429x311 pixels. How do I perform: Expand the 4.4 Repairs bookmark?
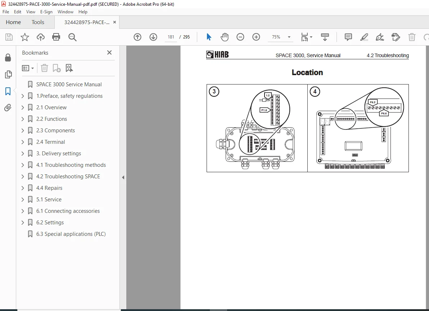(x=23, y=188)
